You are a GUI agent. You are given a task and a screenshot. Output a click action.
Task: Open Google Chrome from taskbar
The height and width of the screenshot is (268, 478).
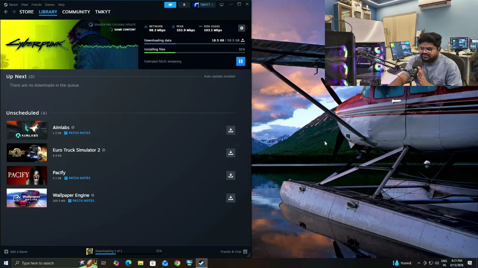[177, 263]
